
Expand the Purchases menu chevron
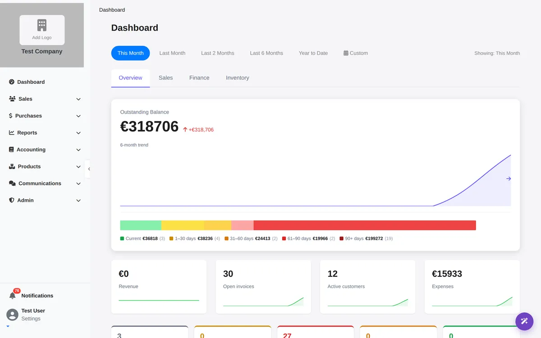pos(78,116)
